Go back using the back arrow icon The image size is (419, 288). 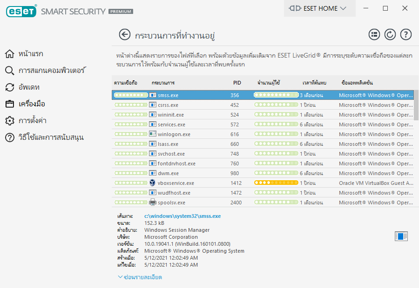point(124,35)
